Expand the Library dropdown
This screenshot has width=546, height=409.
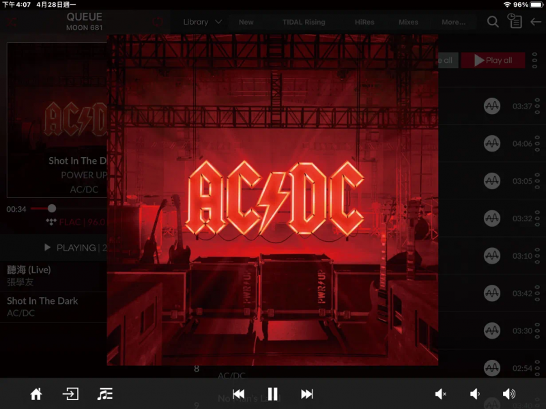click(202, 22)
